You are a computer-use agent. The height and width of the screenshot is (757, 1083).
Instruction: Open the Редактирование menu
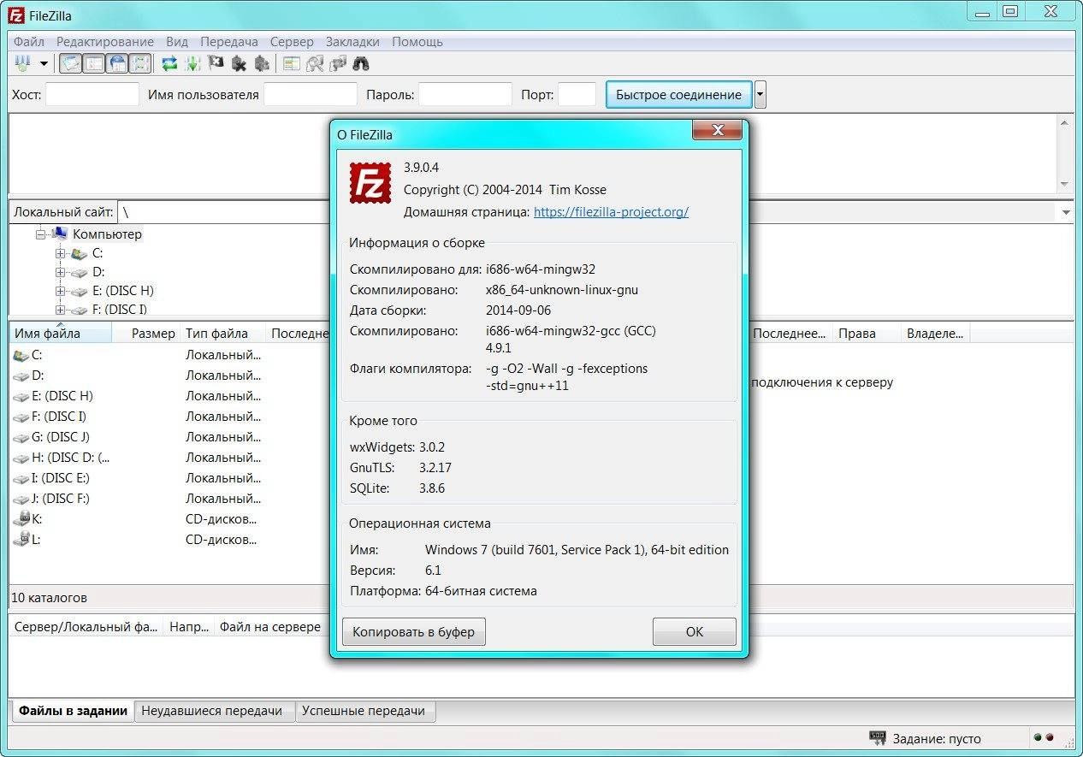[x=105, y=41]
